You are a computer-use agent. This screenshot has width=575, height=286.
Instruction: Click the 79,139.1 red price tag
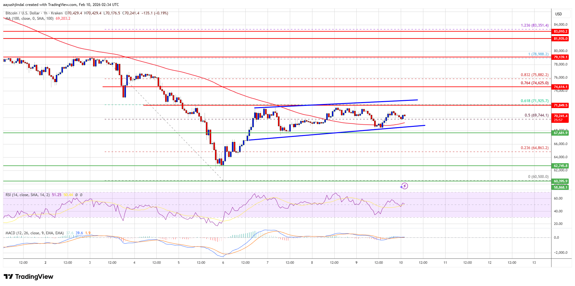pyautogui.click(x=560, y=57)
